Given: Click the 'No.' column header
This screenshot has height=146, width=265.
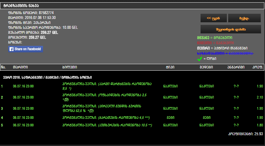Looking at the screenshot, I should 3,67.
